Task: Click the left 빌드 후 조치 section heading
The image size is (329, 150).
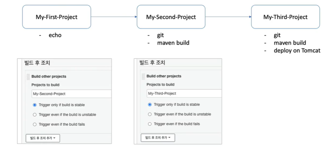Action: pos(37,63)
